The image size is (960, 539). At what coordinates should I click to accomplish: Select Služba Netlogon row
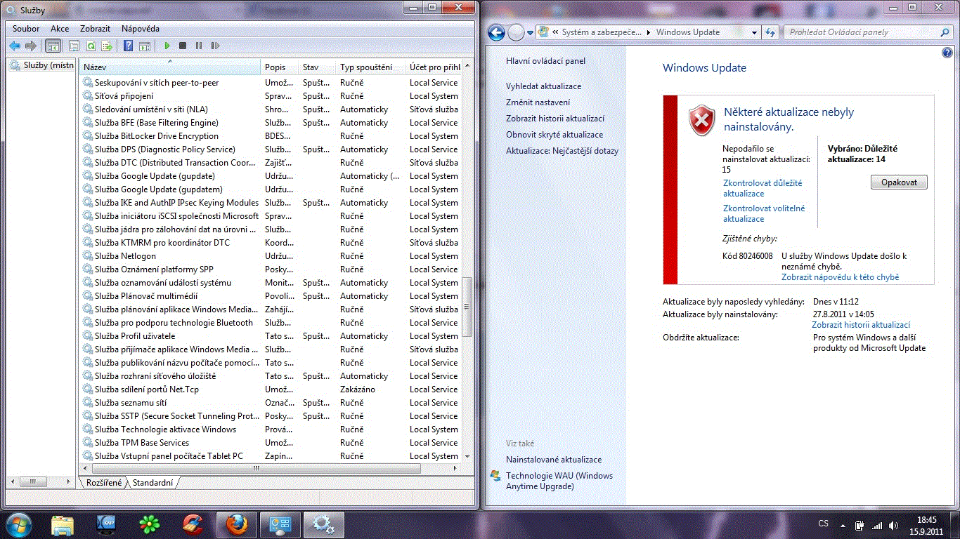point(271,256)
